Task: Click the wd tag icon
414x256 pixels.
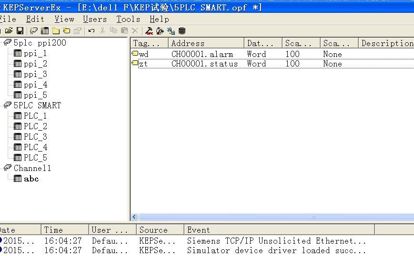Action: 135,53
